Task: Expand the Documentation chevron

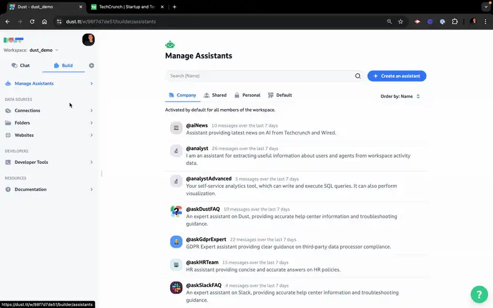Action: 91,189
